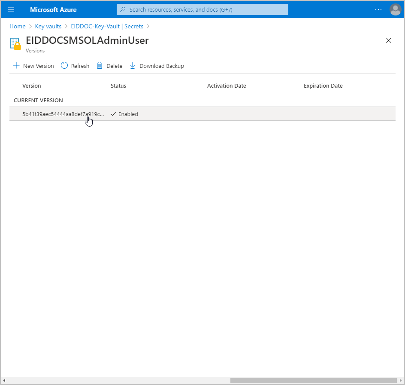Click the horizontal scrollbar thumb
This screenshot has width=405, height=385.
coord(313,380)
